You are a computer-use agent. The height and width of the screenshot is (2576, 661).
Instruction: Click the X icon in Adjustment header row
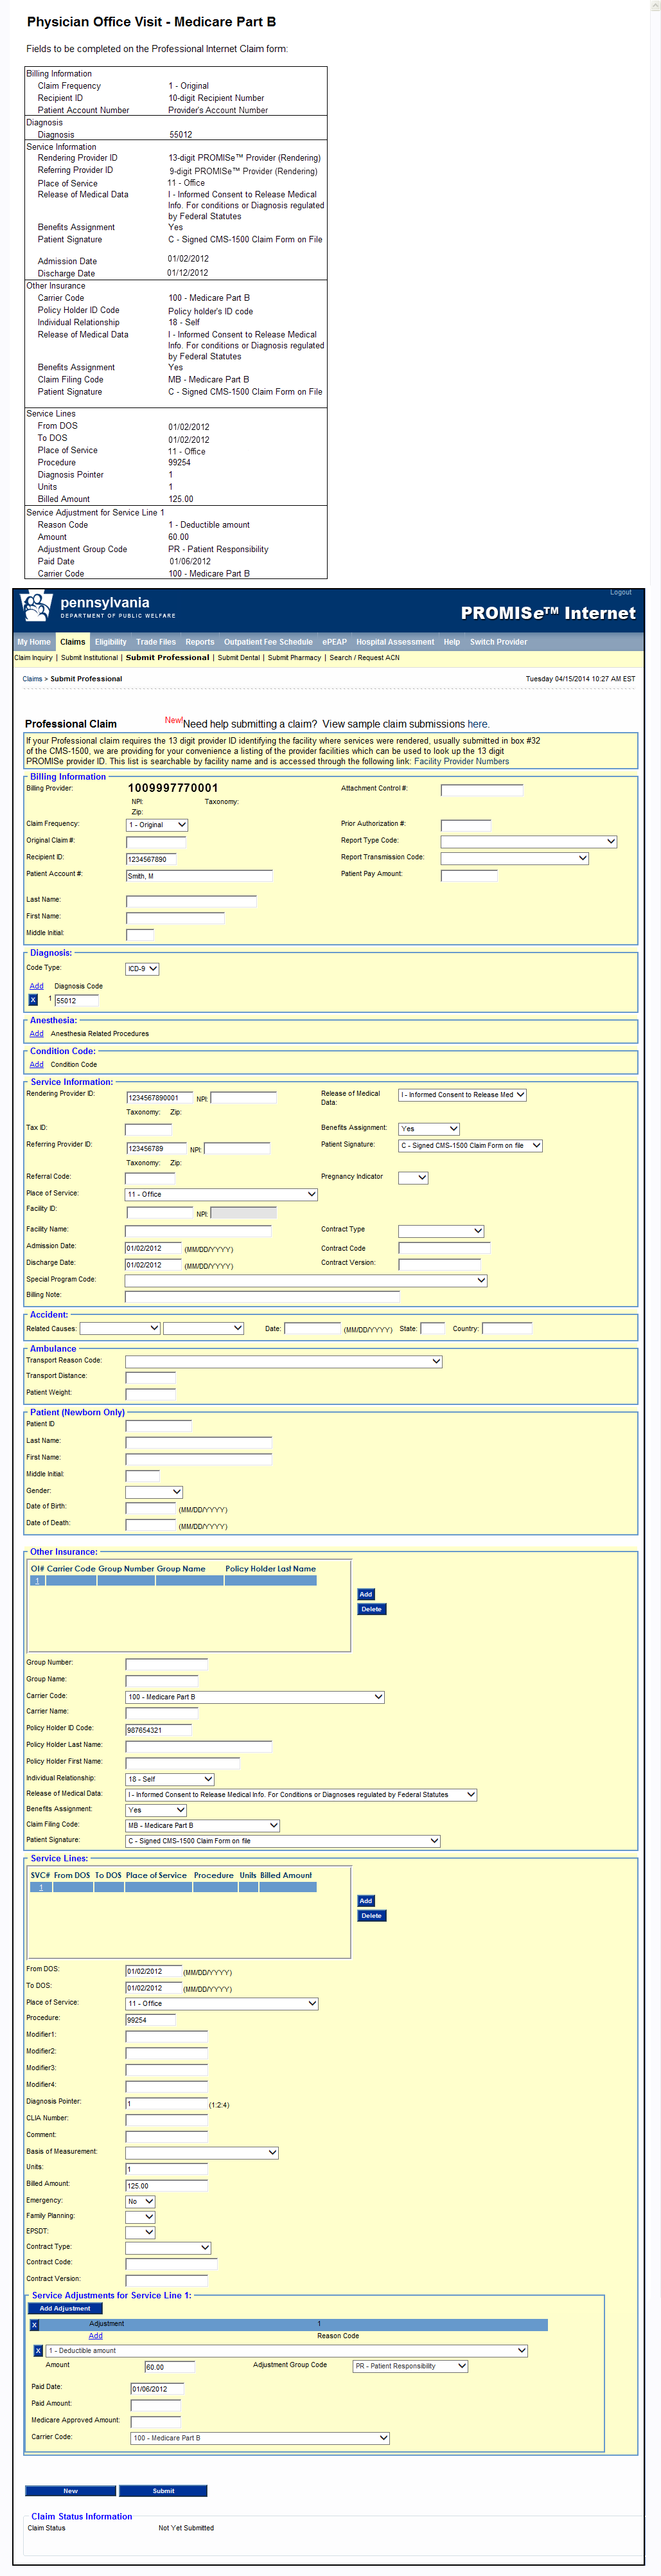pos(34,2325)
